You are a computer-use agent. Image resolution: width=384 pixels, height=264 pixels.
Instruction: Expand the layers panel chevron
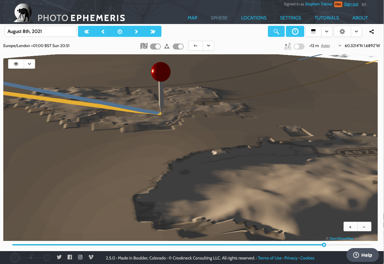[x=29, y=64]
